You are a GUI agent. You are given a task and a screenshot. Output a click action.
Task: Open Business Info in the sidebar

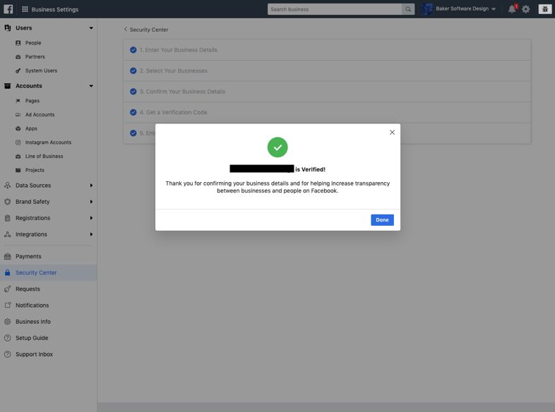[33, 322]
